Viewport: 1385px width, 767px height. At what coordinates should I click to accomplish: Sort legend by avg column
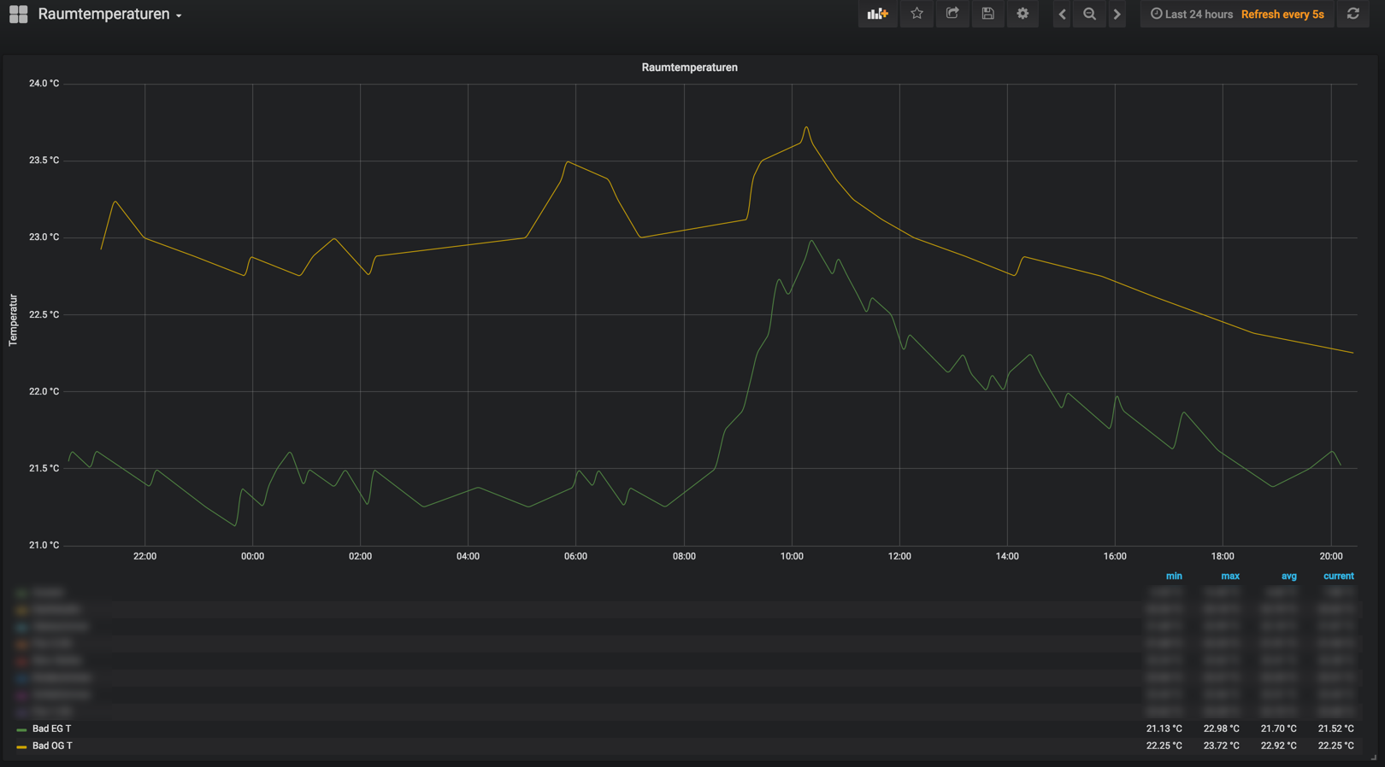tap(1288, 576)
